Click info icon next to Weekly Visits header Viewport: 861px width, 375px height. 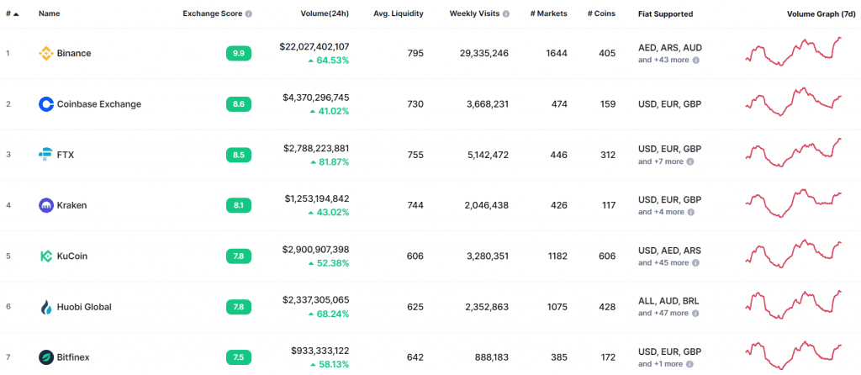click(505, 13)
